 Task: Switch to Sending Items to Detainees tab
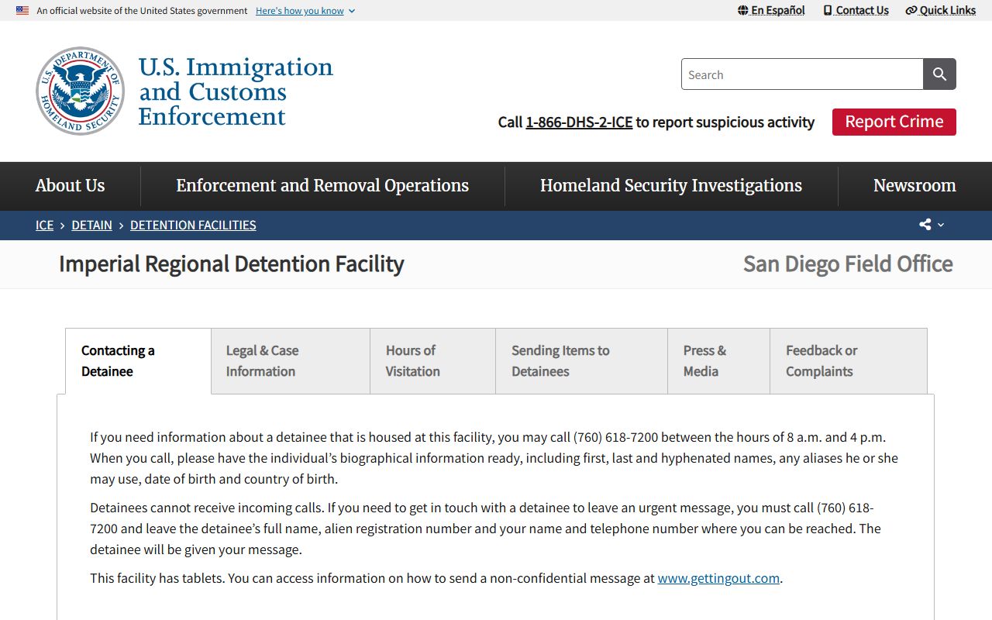coord(581,361)
